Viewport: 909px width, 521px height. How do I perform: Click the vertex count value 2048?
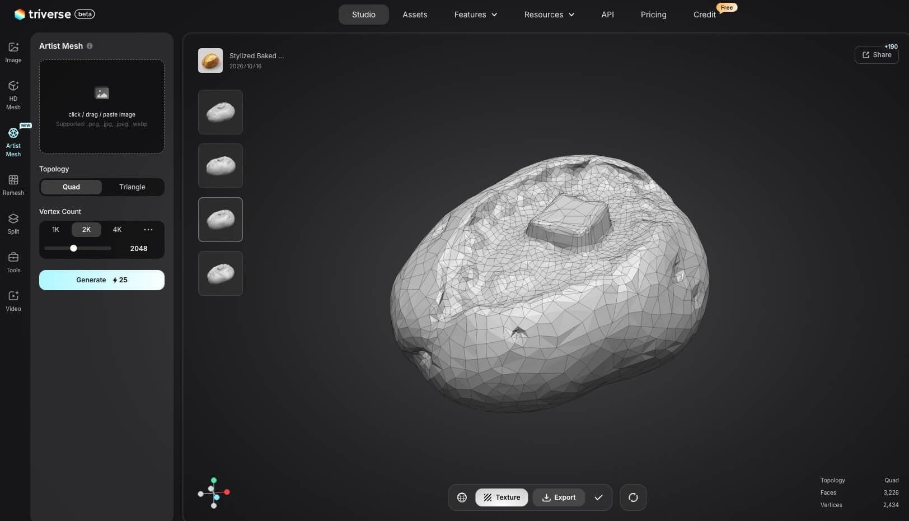[139, 249]
